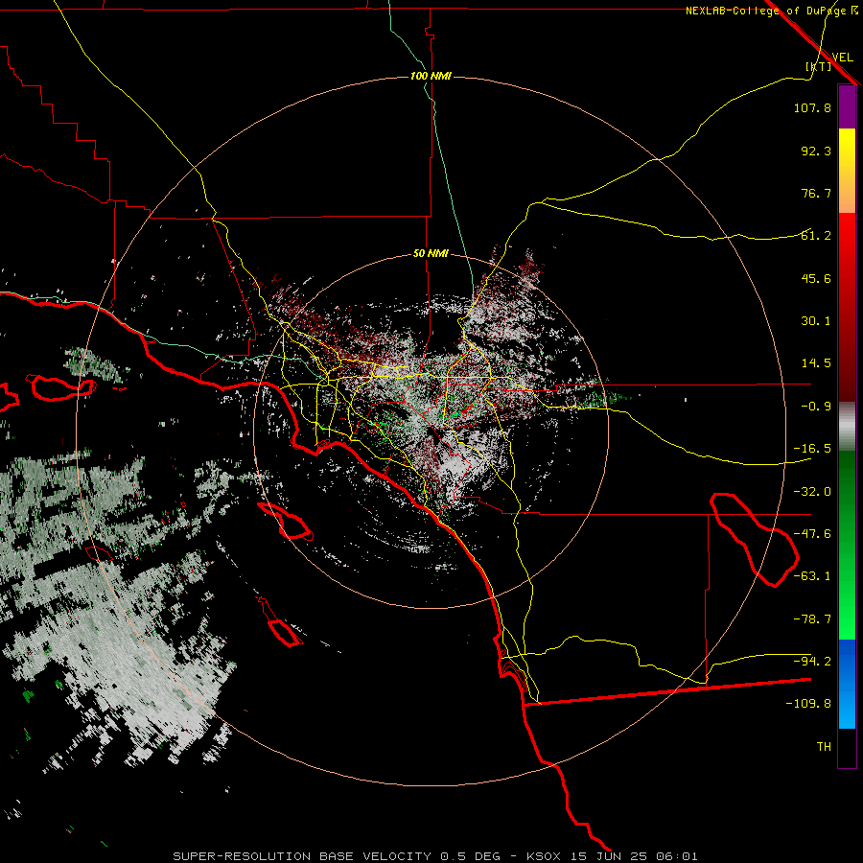The width and height of the screenshot is (863, 863).
Task: Click the [KT] units label
Action: 819,66
